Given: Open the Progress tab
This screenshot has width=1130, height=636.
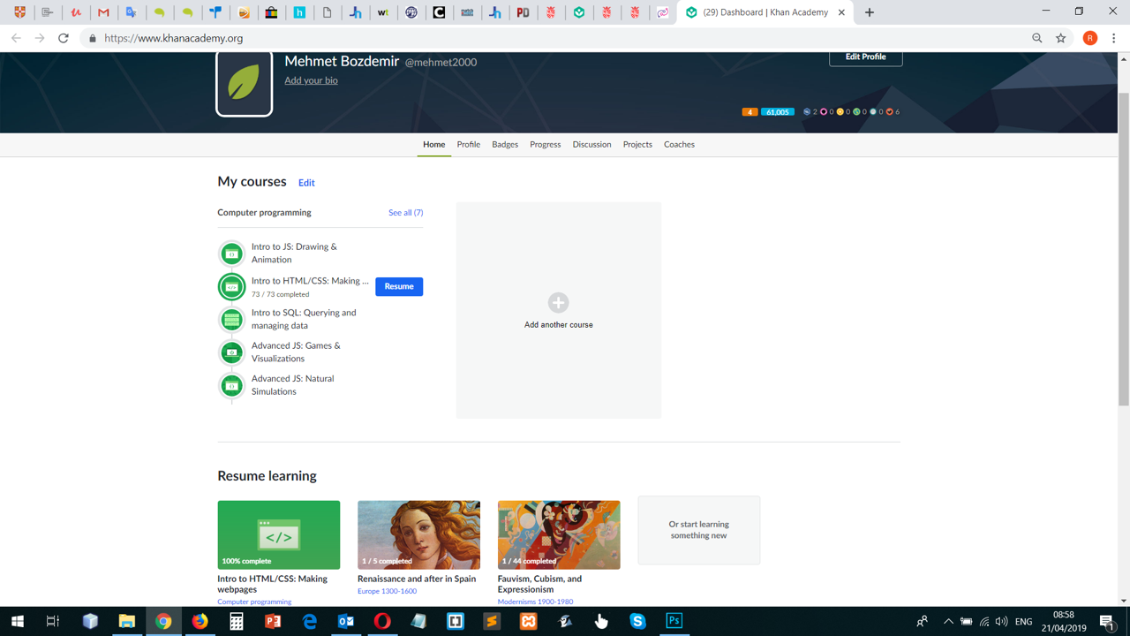Looking at the screenshot, I should click(x=546, y=144).
